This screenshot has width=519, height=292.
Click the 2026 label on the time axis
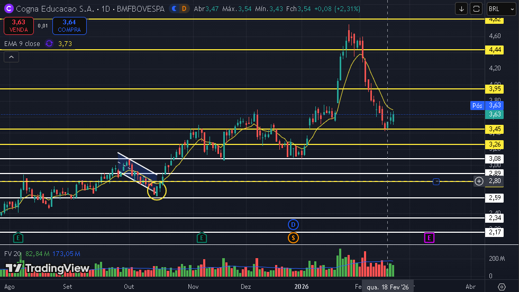(301, 287)
